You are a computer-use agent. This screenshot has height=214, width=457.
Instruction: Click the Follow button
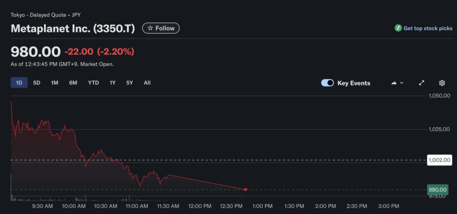click(x=161, y=28)
